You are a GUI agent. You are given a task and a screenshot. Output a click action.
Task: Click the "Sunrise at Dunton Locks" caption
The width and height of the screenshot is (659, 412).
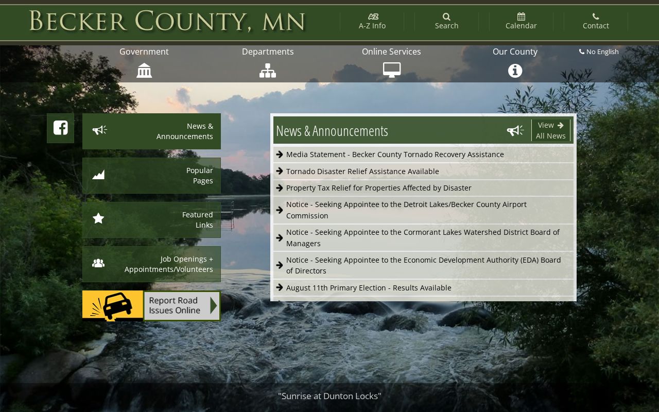click(x=329, y=396)
